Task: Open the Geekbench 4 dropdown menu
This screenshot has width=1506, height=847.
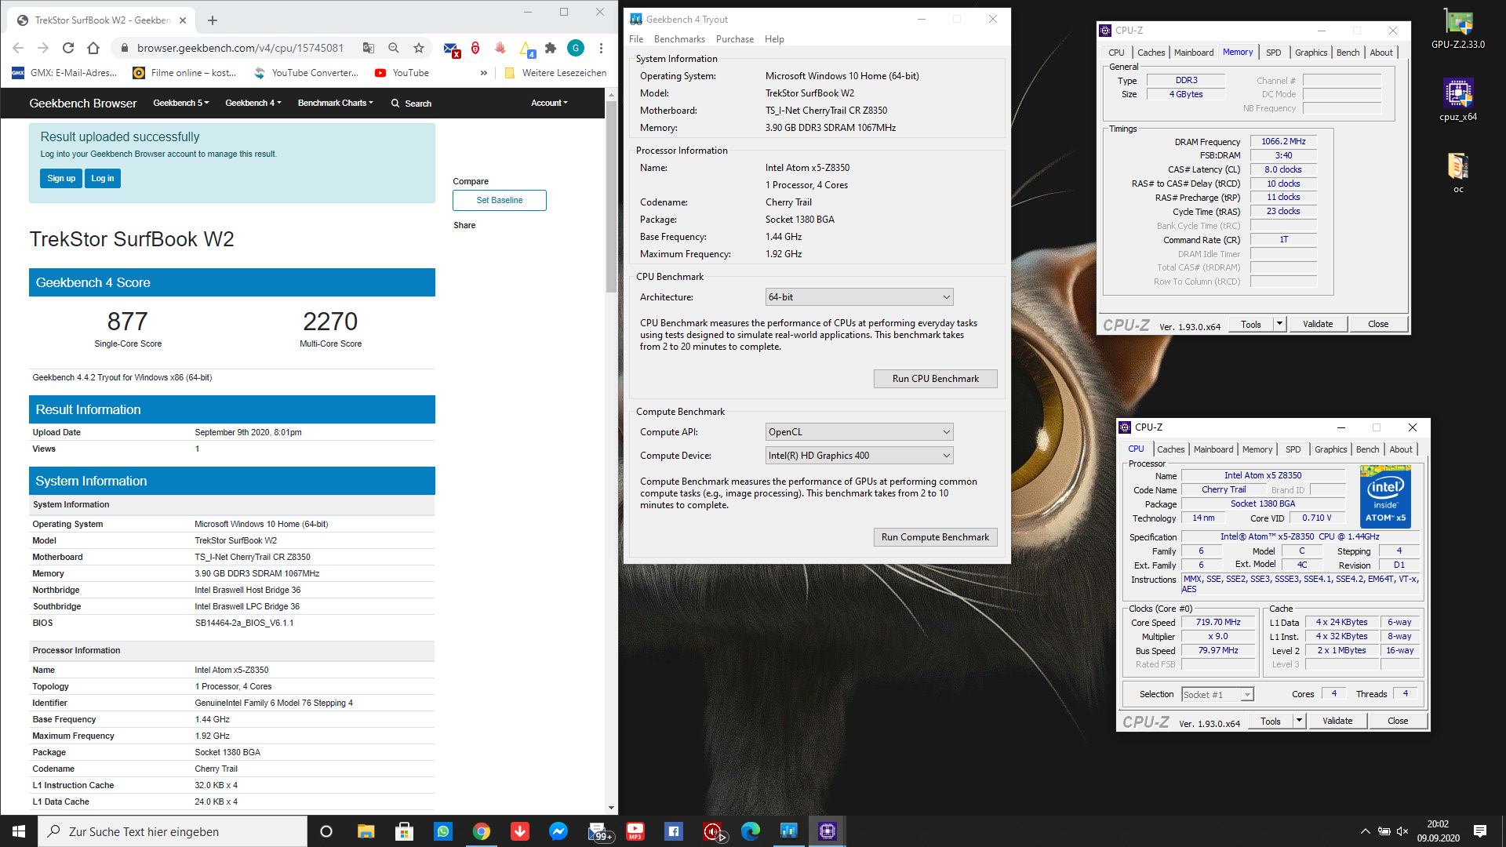Action: [x=253, y=103]
